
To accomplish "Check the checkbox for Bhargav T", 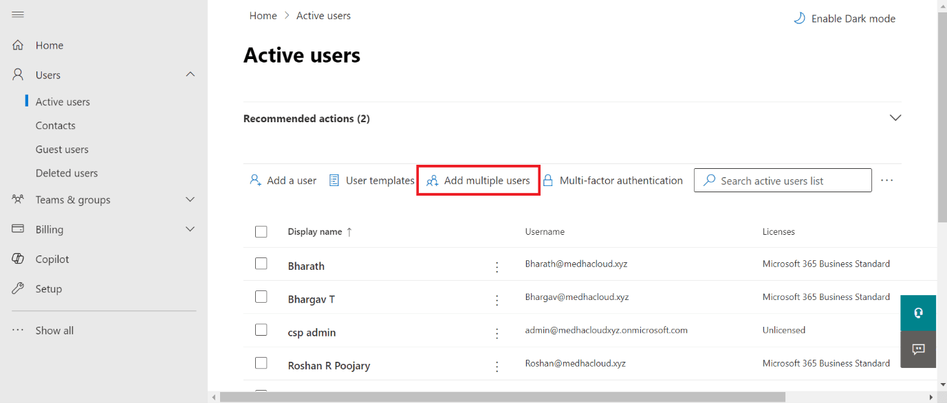I will coord(261,297).
